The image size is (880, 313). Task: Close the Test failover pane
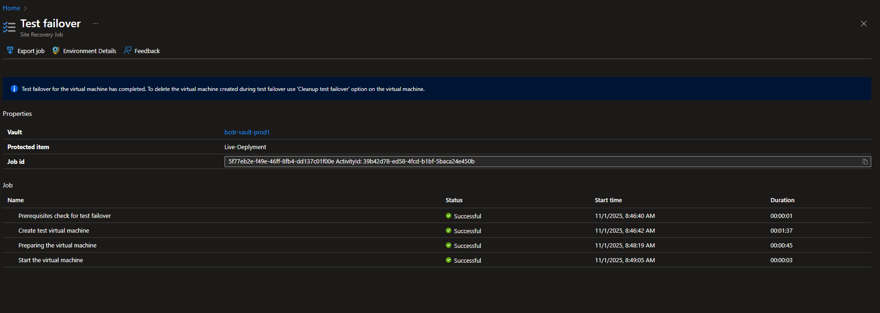tap(863, 24)
